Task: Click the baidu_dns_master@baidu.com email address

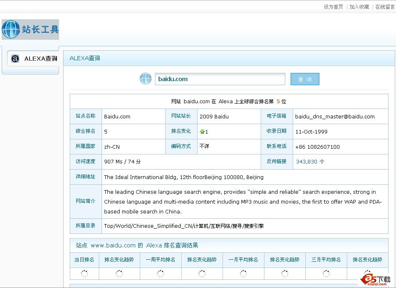Action: 335,117
